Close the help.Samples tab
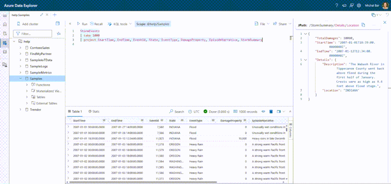Viewport: 391px width, 184px height. (47, 15)
